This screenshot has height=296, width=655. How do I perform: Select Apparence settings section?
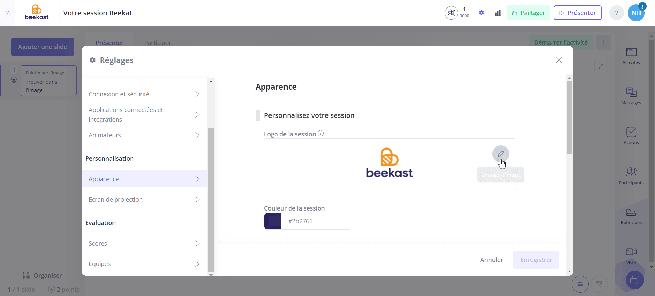[145, 179]
